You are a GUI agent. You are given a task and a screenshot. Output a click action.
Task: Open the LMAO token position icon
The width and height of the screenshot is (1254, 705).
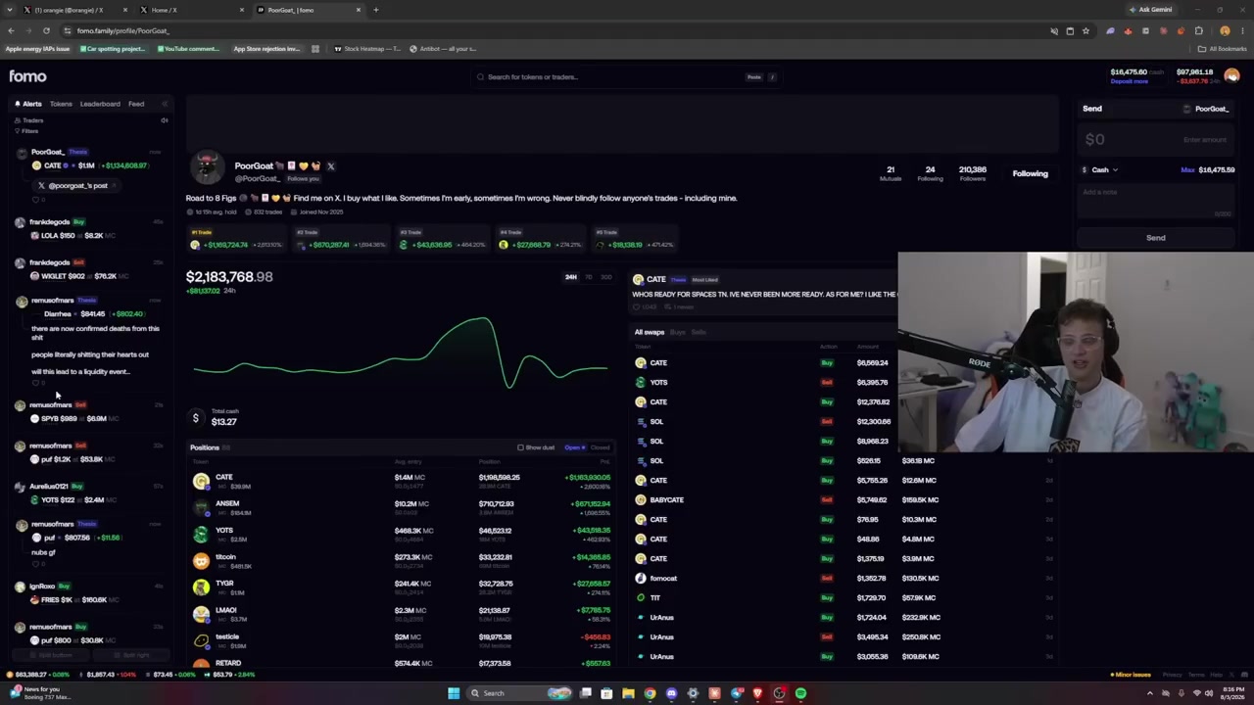[x=201, y=614]
